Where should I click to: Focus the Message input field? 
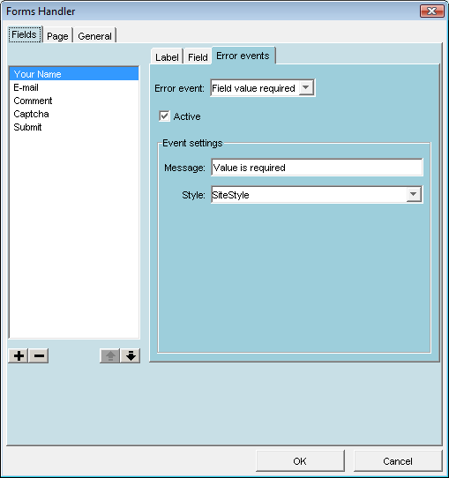click(317, 168)
